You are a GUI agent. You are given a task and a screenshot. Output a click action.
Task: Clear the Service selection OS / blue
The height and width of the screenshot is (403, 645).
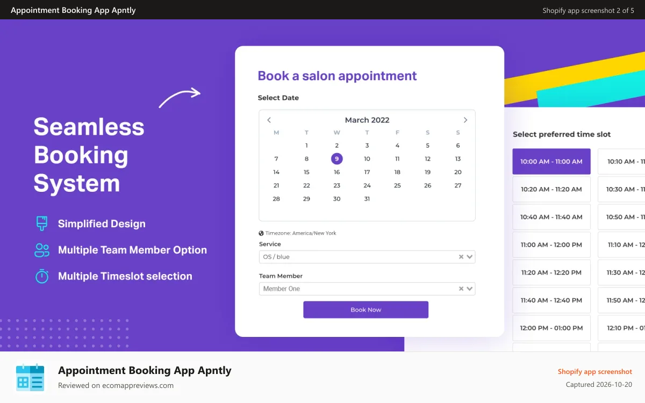[461, 257]
